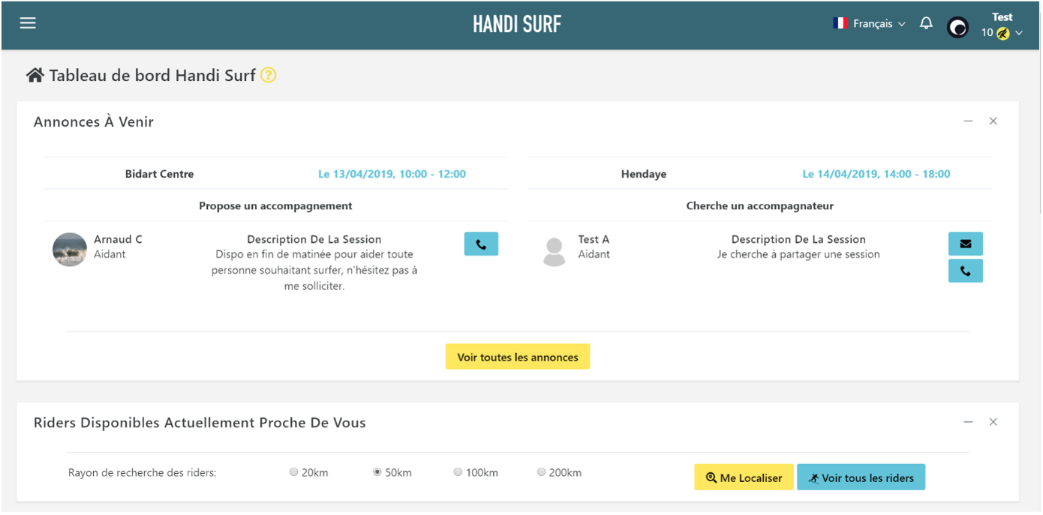The width and height of the screenshot is (1043, 515).
Task: Select the 200km search radius
Action: [x=541, y=472]
